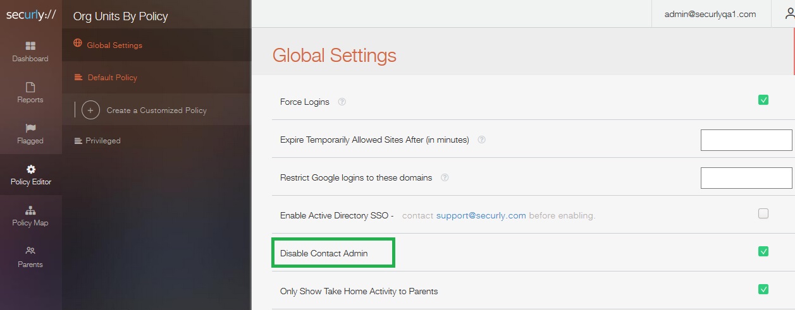
Task: Select the Policy Editor gear icon
Action: (x=30, y=169)
